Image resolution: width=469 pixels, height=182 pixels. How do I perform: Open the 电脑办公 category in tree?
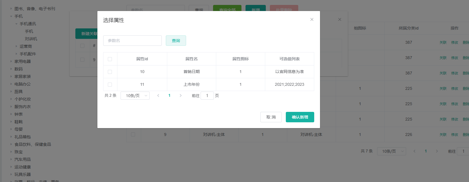[x=23, y=84]
